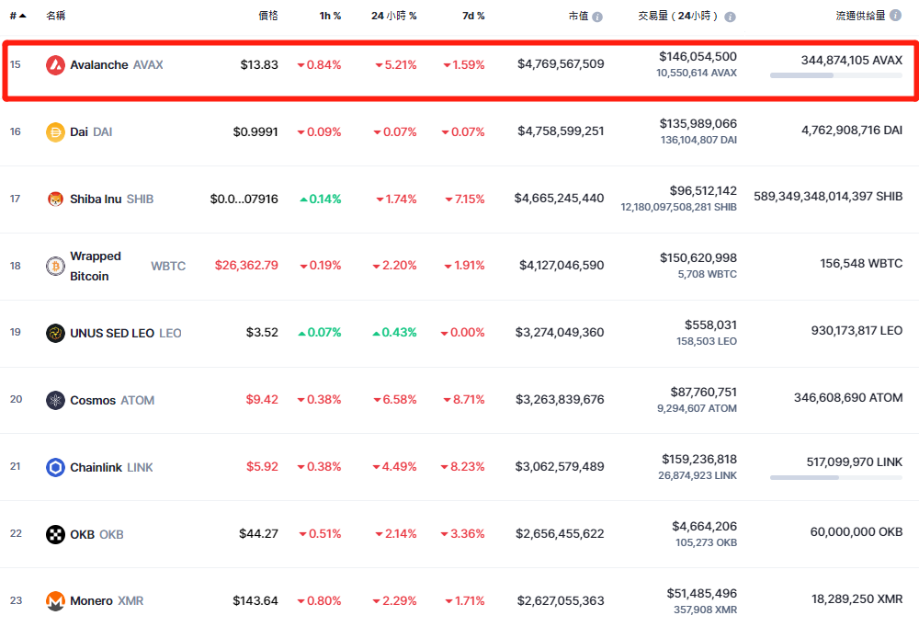The width and height of the screenshot is (919, 627).
Task: Click the Cosmos ATOM logo icon
Action: [x=55, y=400]
